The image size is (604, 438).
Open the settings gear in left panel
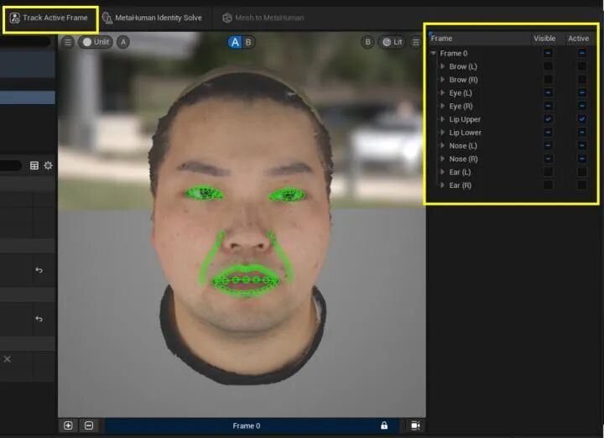[x=48, y=165]
